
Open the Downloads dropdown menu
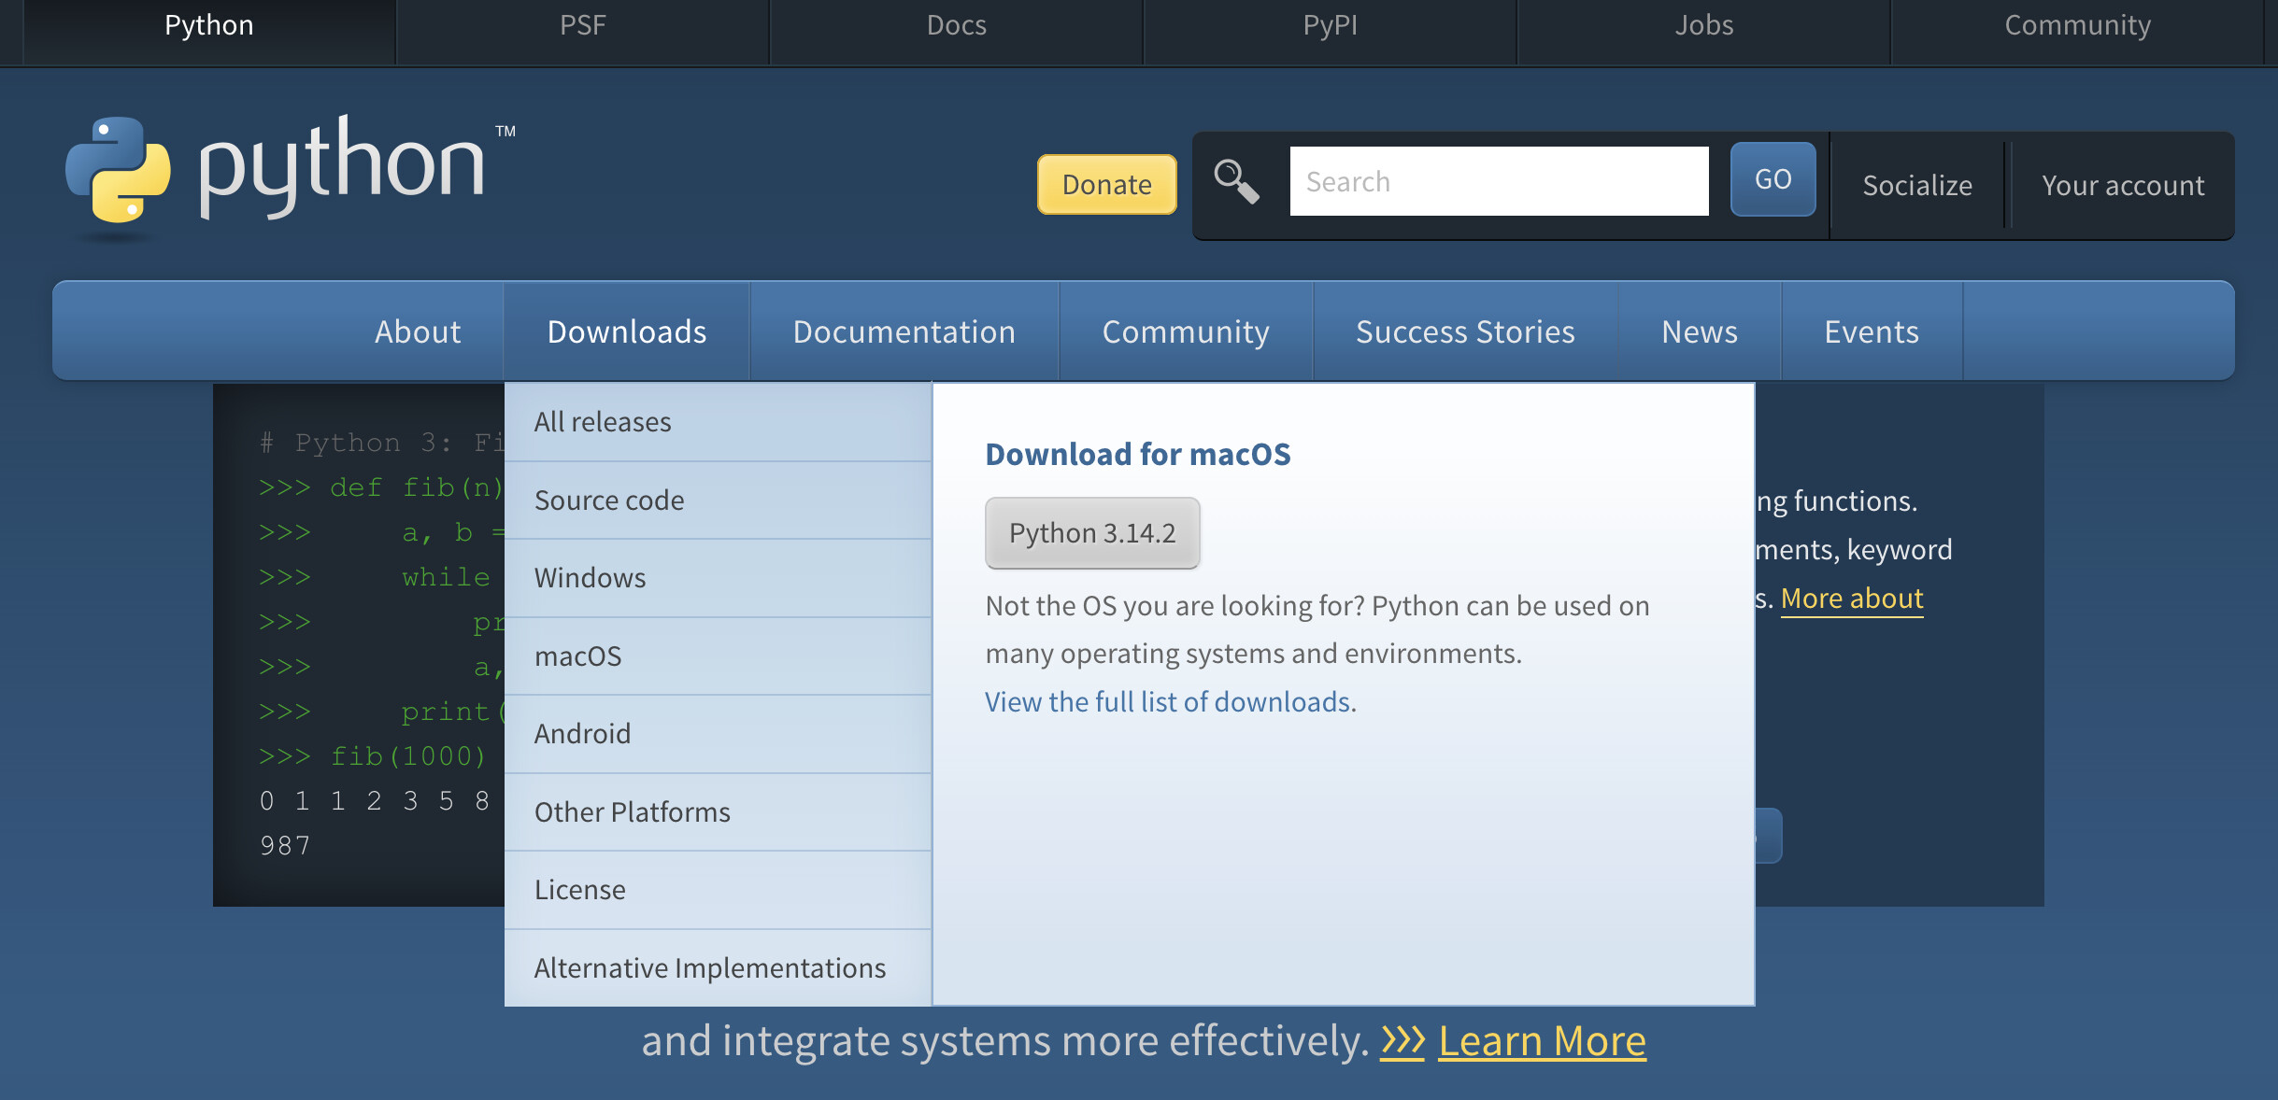click(626, 331)
